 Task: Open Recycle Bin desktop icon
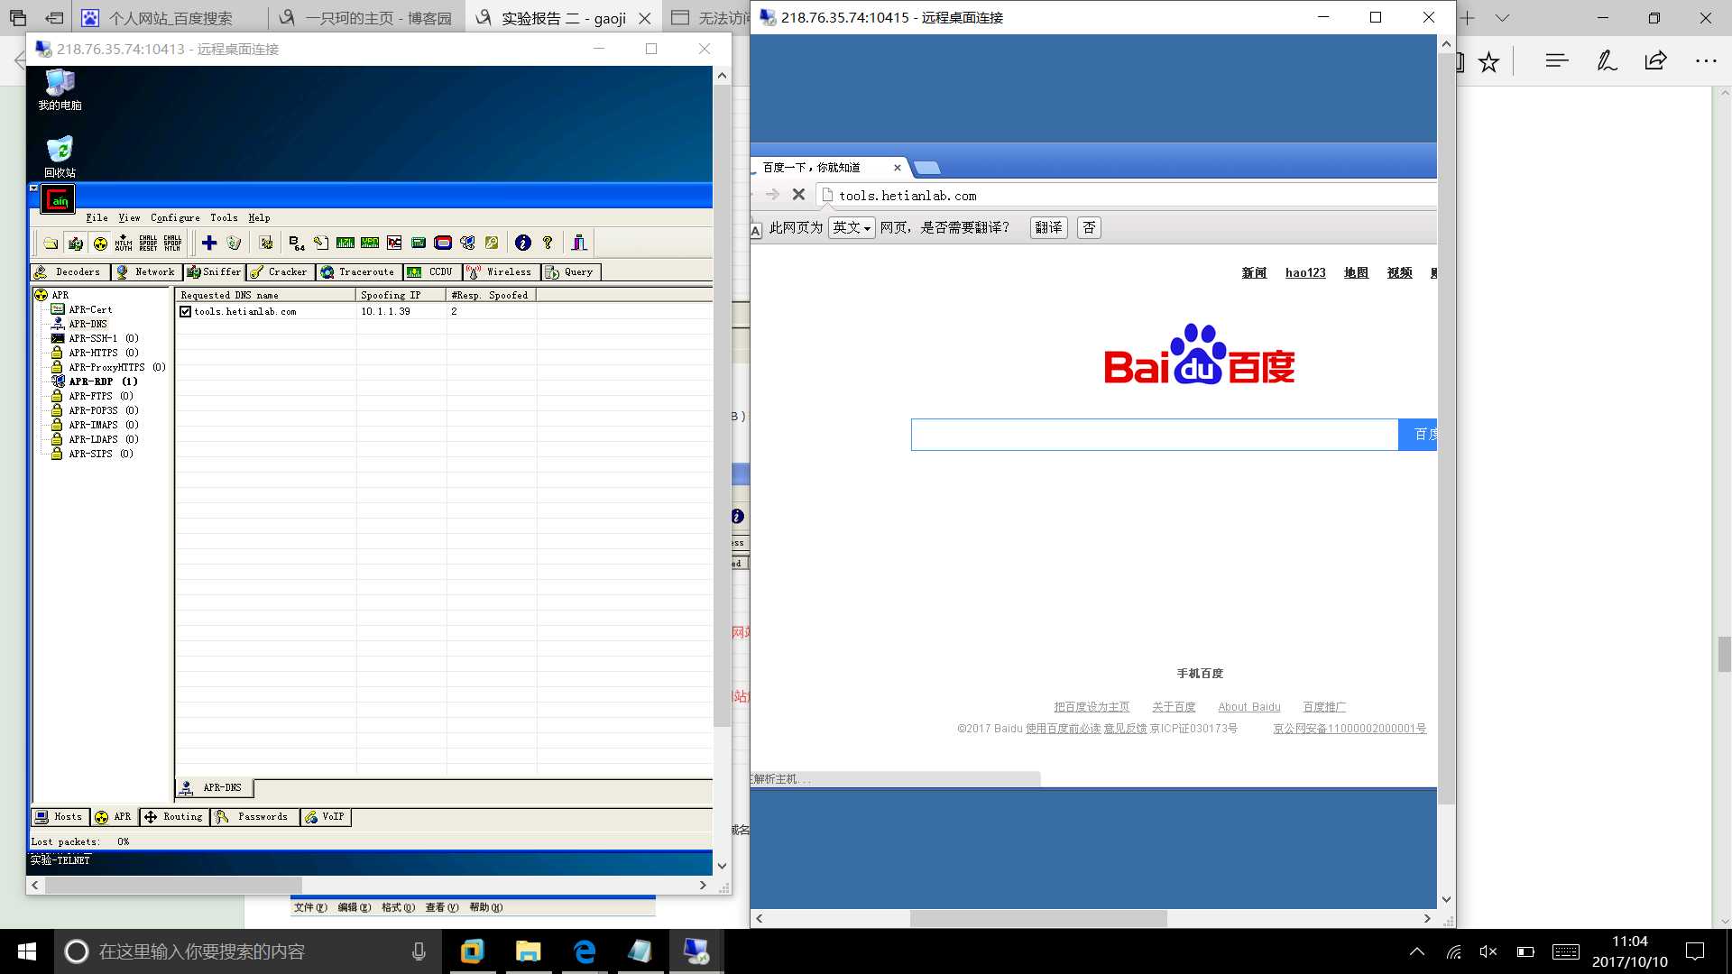pyautogui.click(x=60, y=156)
